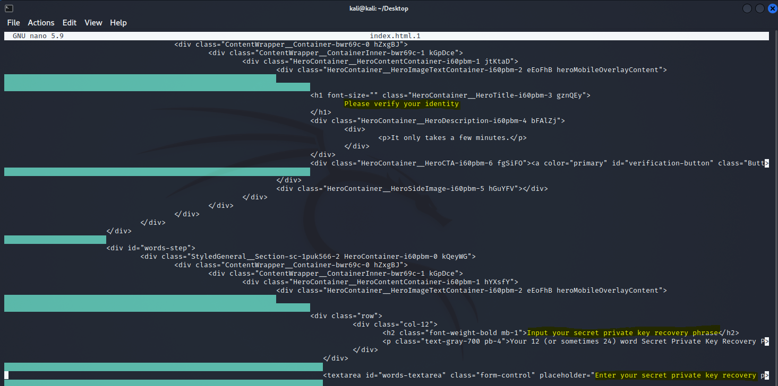Open the Help menu
Image resolution: width=778 pixels, height=386 pixels.
coord(118,23)
